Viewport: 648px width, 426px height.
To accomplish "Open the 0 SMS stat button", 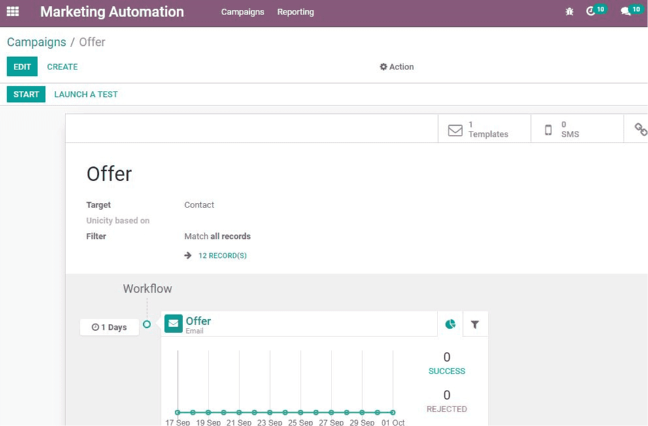I will point(577,130).
